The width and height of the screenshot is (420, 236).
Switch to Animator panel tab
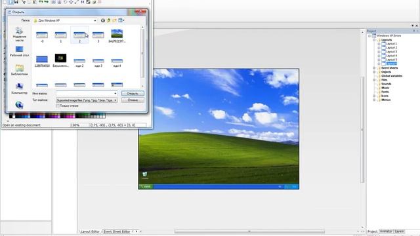(386, 231)
